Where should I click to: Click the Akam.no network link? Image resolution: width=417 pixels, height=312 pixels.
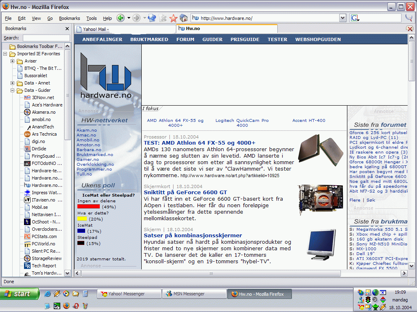87,130
